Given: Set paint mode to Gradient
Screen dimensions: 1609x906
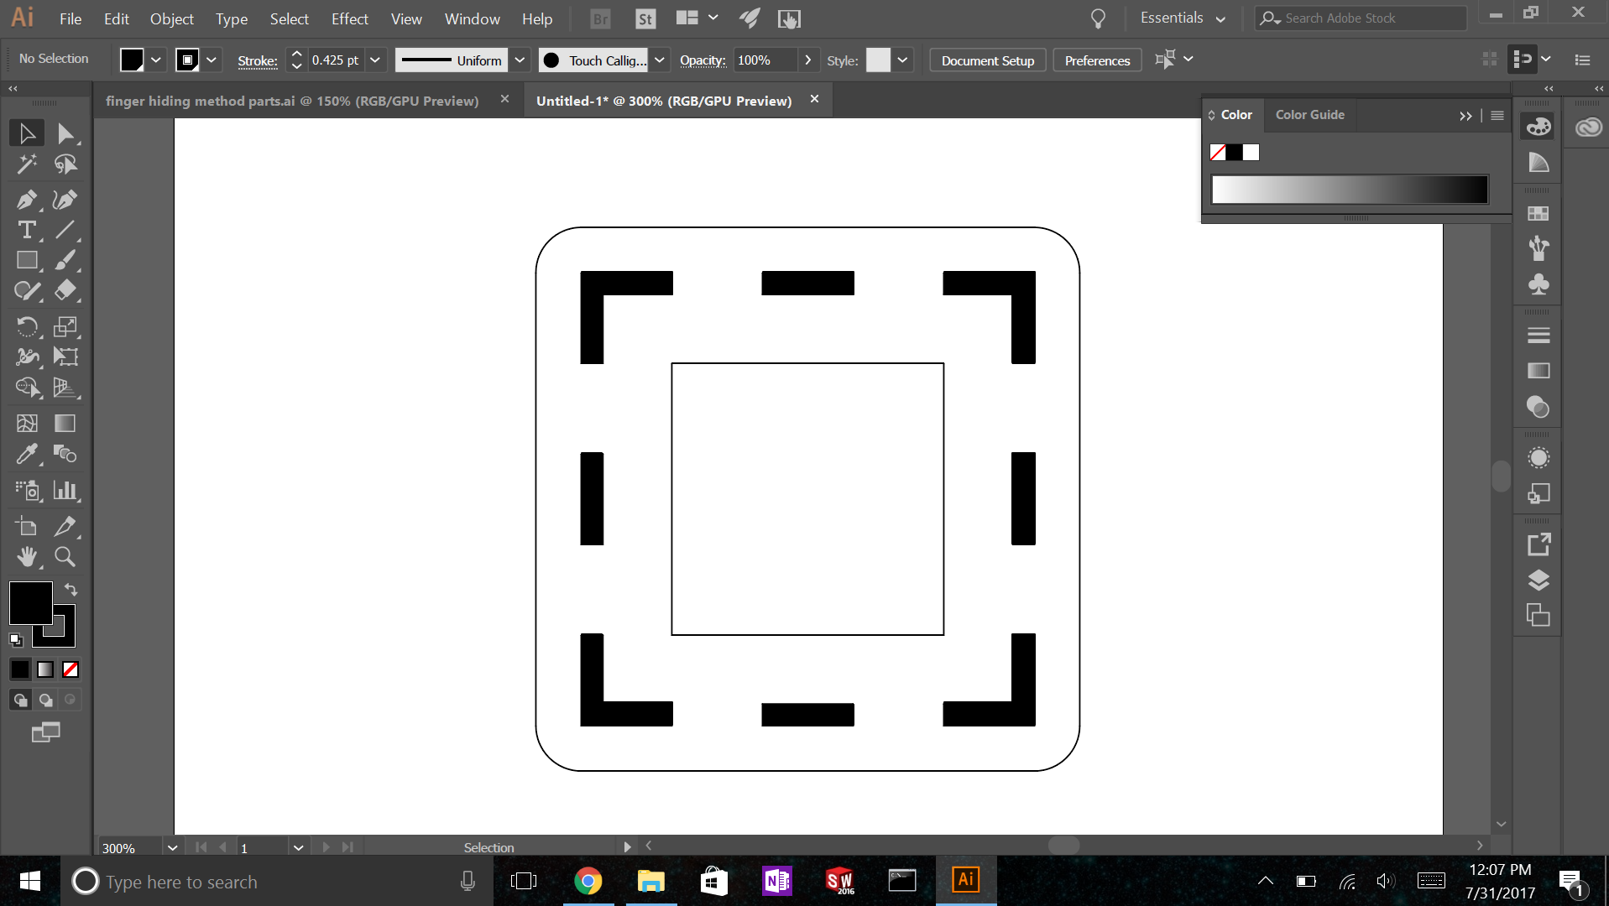Looking at the screenshot, I should point(45,669).
